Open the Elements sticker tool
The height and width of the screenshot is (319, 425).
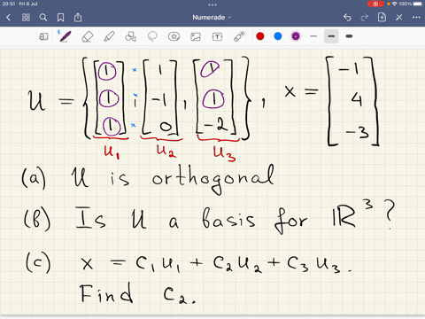point(174,36)
